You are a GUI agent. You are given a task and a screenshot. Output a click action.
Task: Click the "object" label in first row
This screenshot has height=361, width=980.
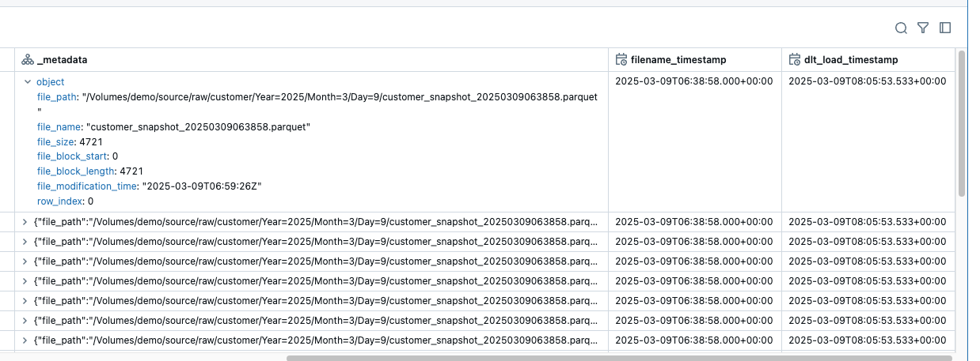click(51, 82)
